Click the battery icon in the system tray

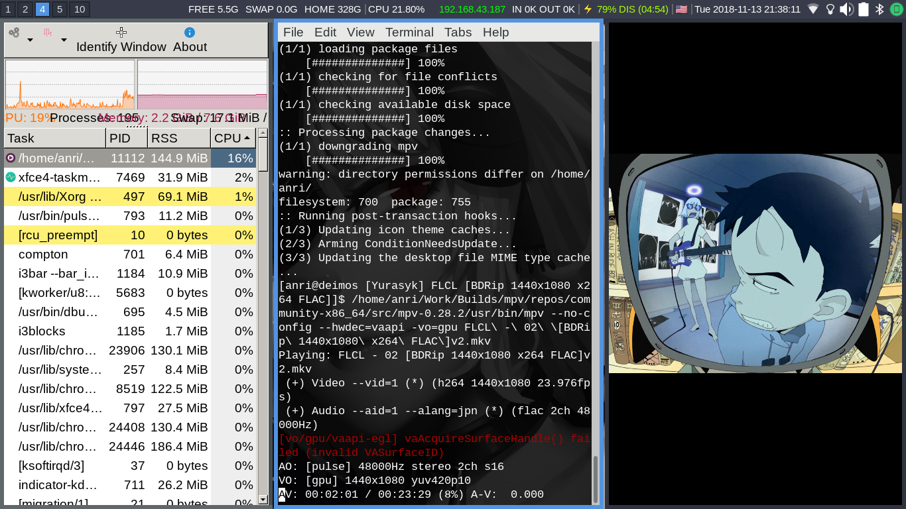pos(864,8)
